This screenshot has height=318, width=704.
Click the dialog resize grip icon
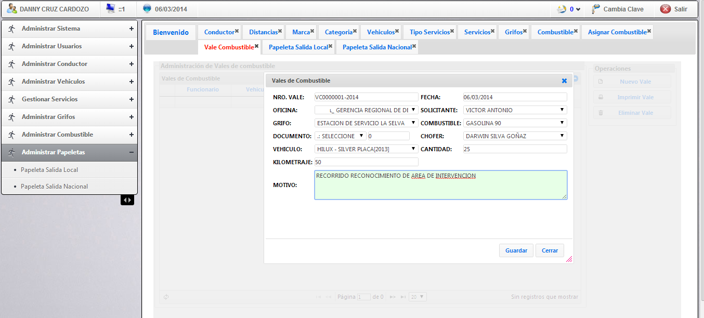569,259
